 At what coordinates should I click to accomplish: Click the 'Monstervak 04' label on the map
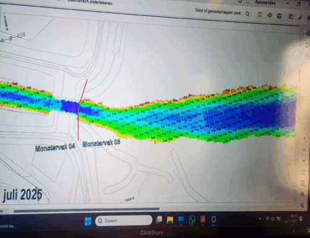pos(55,147)
